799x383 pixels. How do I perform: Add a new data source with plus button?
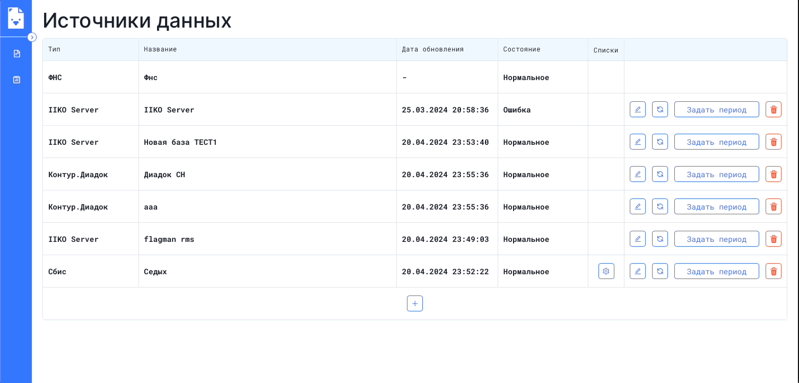coord(415,303)
